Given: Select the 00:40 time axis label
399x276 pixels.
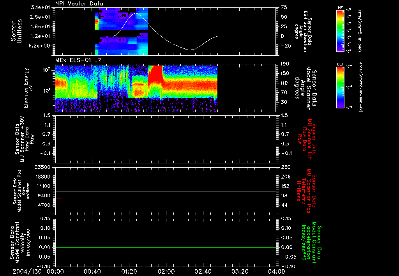Looking at the screenshot, I should [92, 272].
